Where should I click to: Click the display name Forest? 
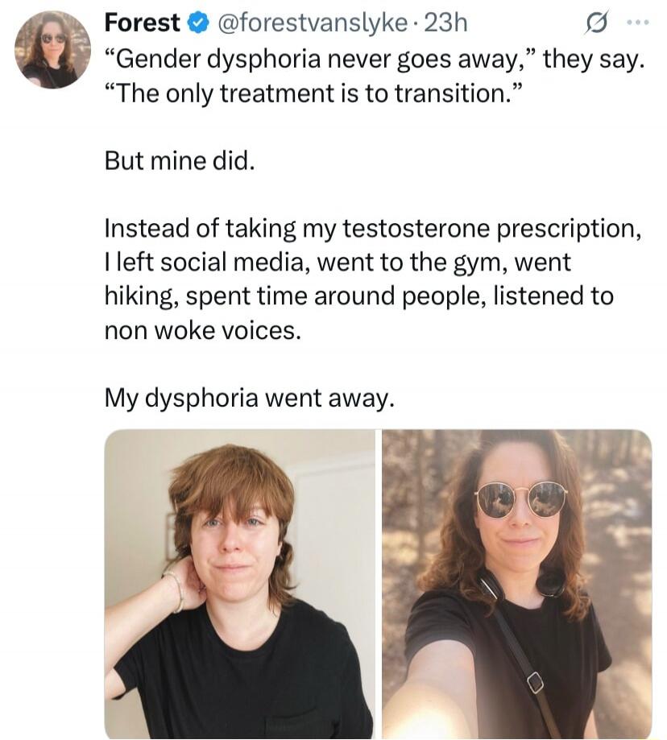coord(142,23)
